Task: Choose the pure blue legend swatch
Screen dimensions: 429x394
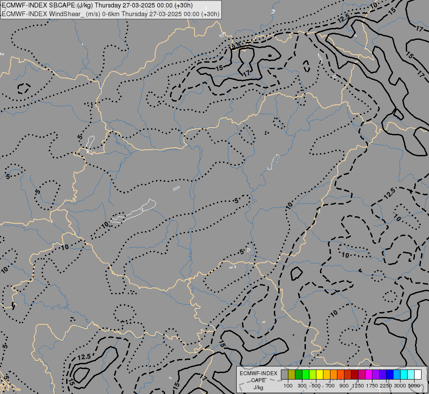Action: (390, 375)
